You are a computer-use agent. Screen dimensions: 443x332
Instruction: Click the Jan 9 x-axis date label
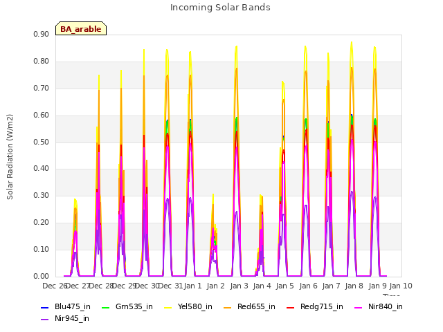(x=377, y=286)
